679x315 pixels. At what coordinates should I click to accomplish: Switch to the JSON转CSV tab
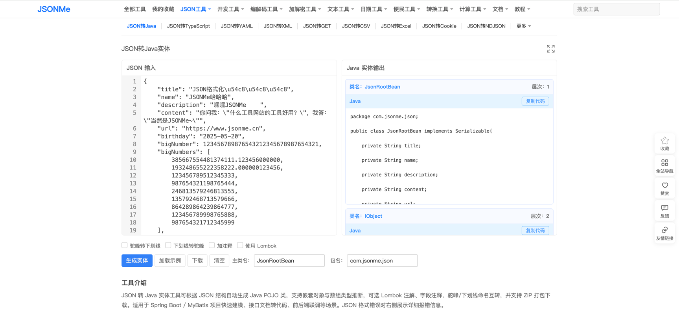point(356,26)
